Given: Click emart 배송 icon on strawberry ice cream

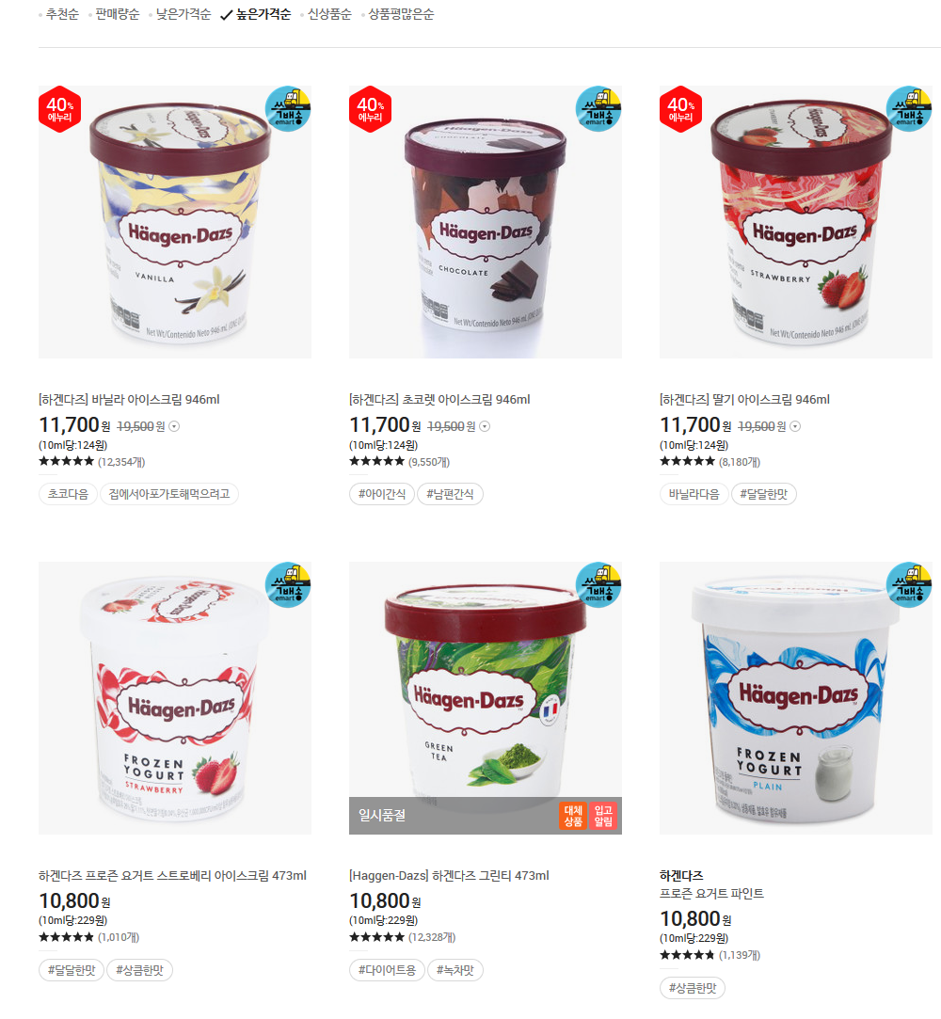Looking at the screenshot, I should [x=909, y=108].
